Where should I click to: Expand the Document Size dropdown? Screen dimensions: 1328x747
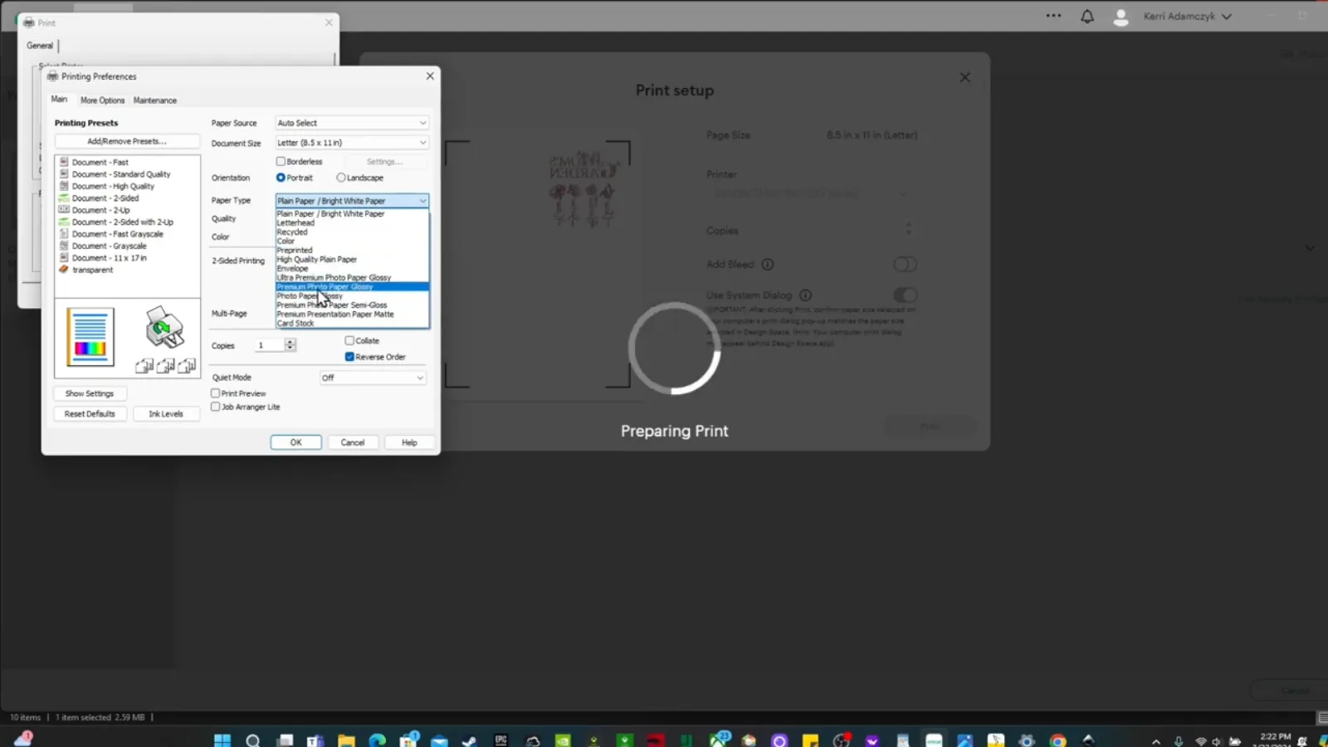point(352,143)
